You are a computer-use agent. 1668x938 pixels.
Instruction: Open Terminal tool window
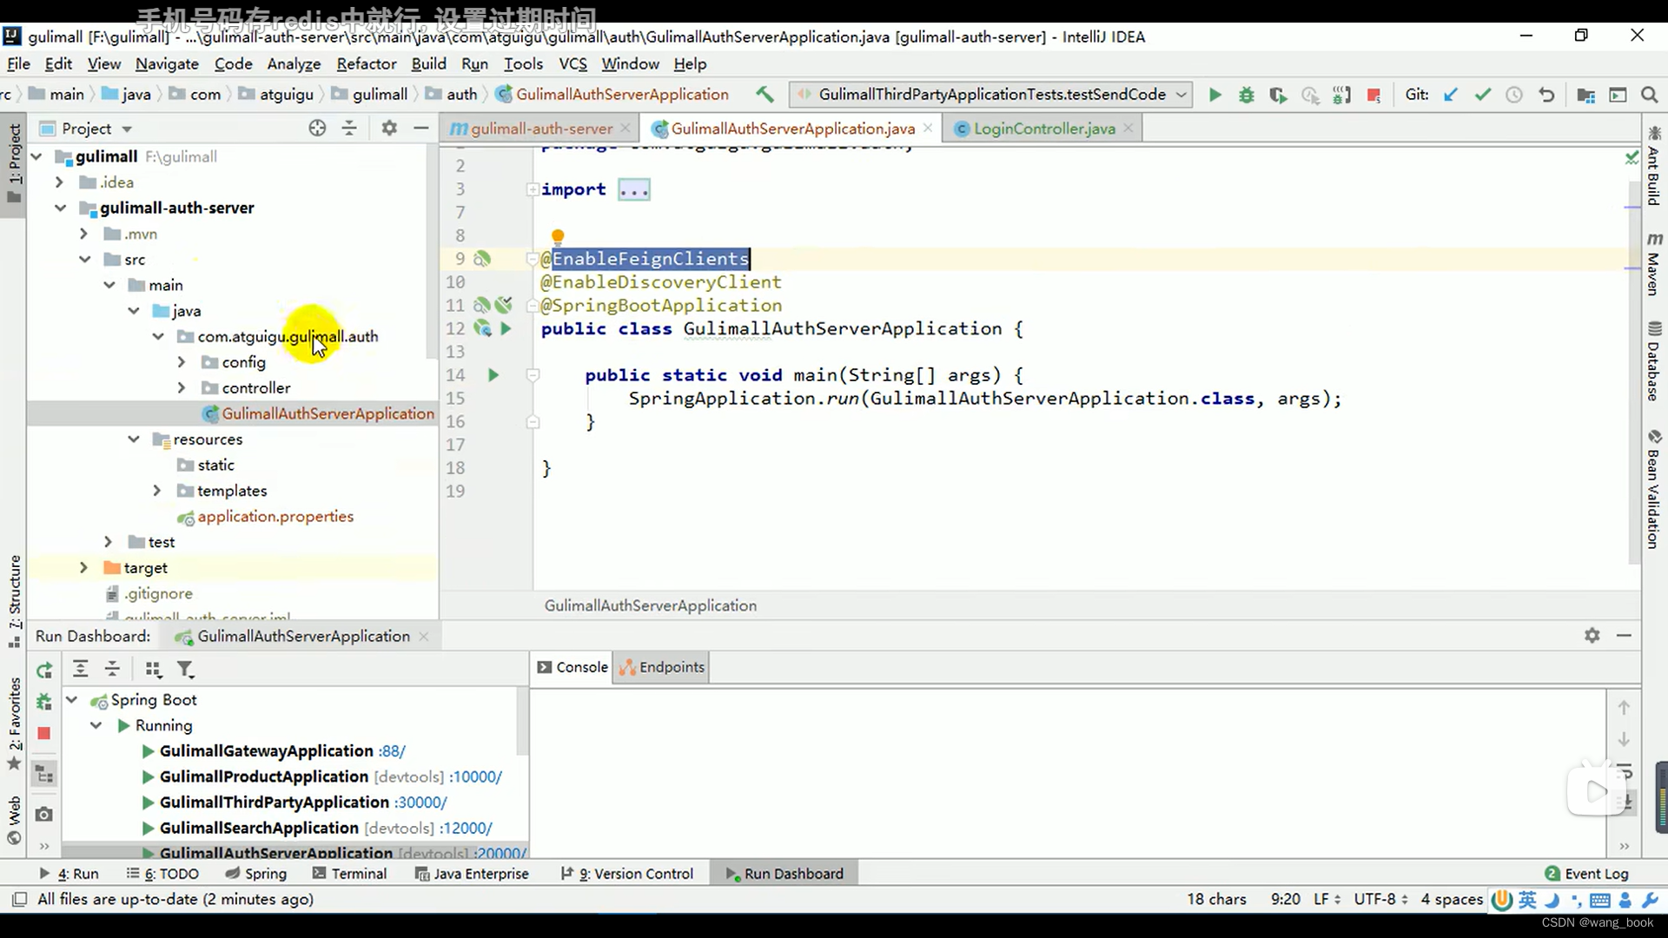coord(349,874)
